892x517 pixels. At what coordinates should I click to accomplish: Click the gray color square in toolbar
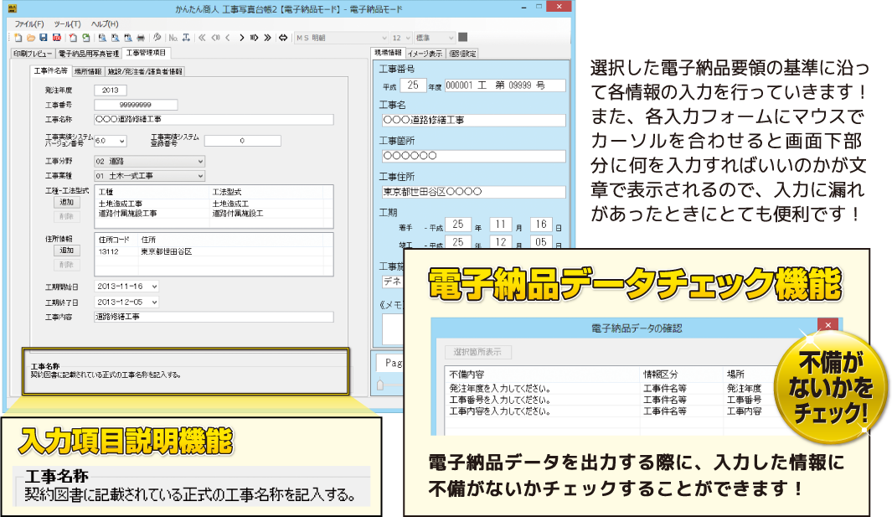pyautogui.click(x=463, y=37)
